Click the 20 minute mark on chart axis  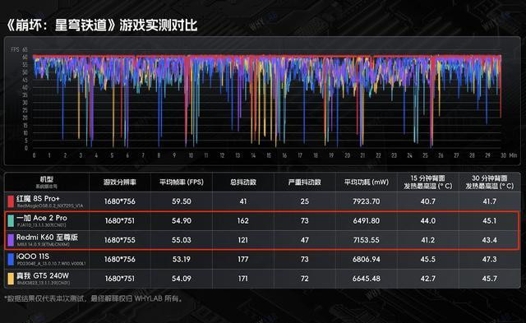pyautogui.click(x=347, y=155)
